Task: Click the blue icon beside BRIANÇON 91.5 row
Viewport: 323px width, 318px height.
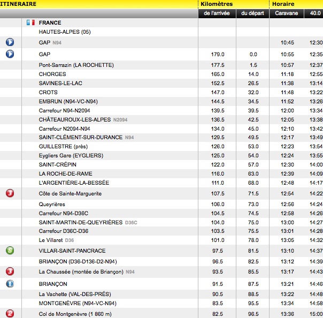Action: (10, 284)
